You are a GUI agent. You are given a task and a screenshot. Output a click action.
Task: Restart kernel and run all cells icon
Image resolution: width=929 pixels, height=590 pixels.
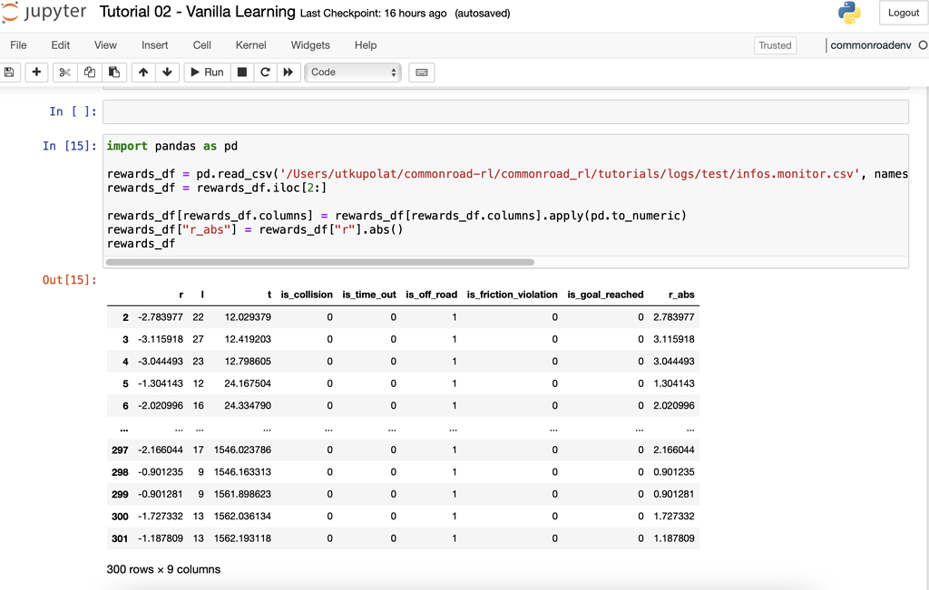pos(288,73)
